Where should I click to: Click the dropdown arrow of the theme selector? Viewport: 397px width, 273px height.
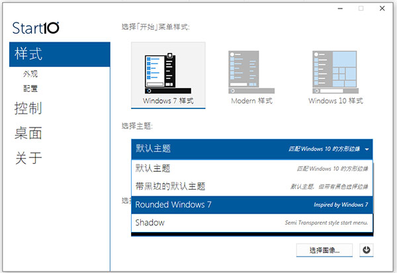pos(367,149)
